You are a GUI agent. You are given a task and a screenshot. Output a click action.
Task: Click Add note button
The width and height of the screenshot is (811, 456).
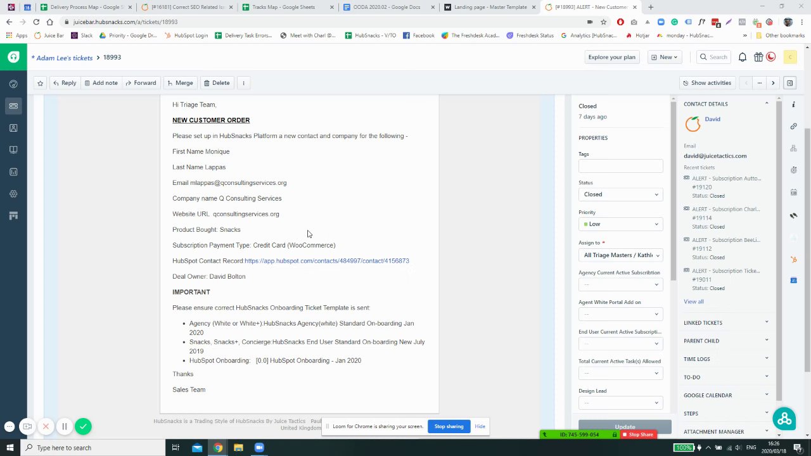(101, 83)
